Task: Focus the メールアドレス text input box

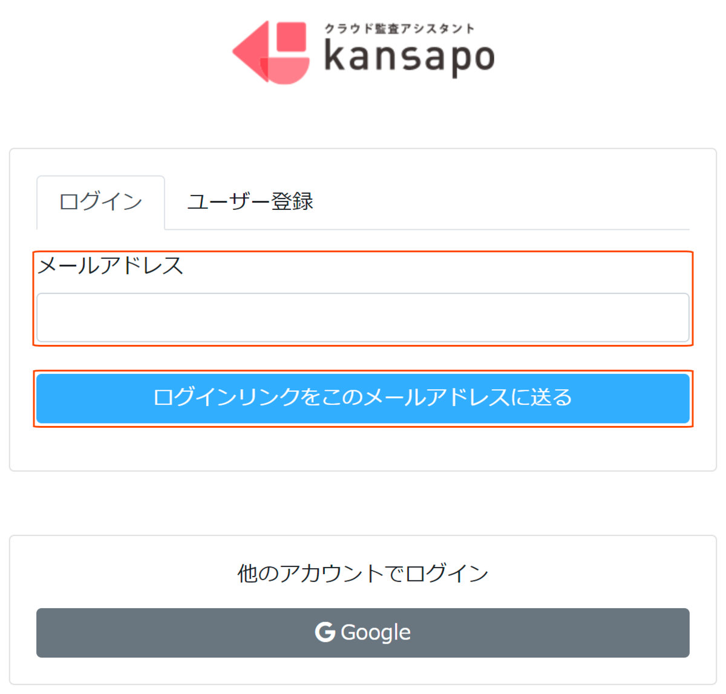Action: tap(363, 318)
